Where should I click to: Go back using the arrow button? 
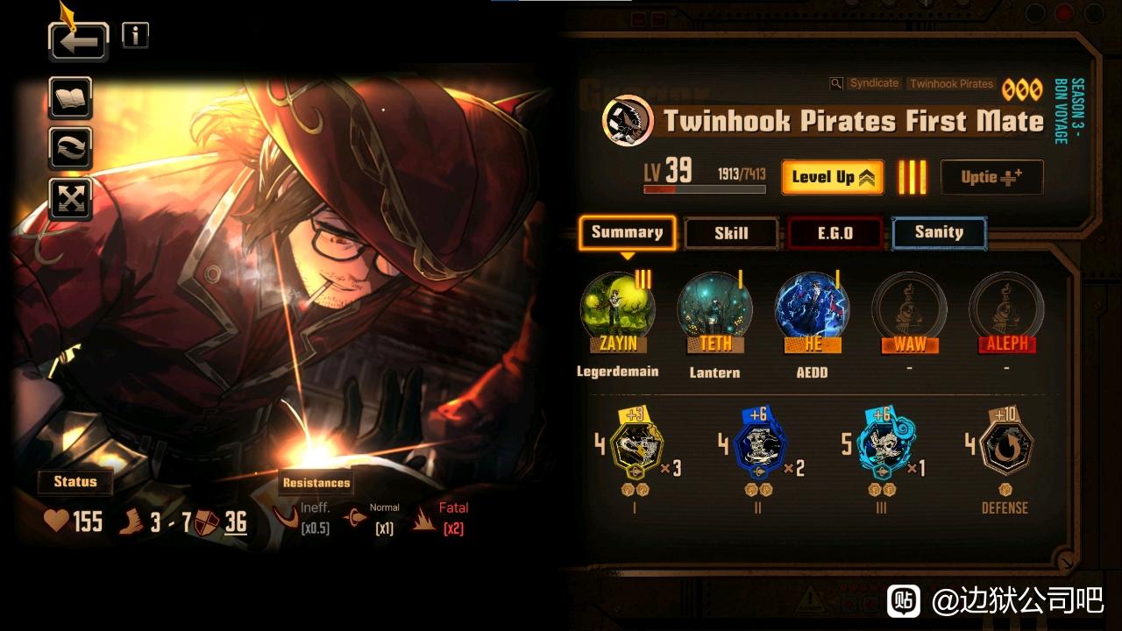79,41
